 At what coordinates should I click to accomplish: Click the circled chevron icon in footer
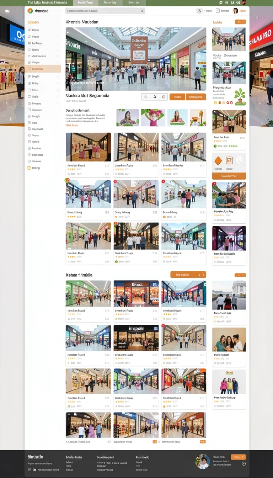point(243,463)
